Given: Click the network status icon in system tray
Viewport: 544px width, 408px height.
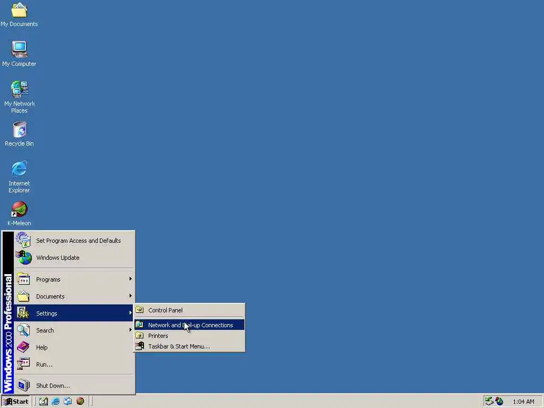Looking at the screenshot, I should pos(489,402).
